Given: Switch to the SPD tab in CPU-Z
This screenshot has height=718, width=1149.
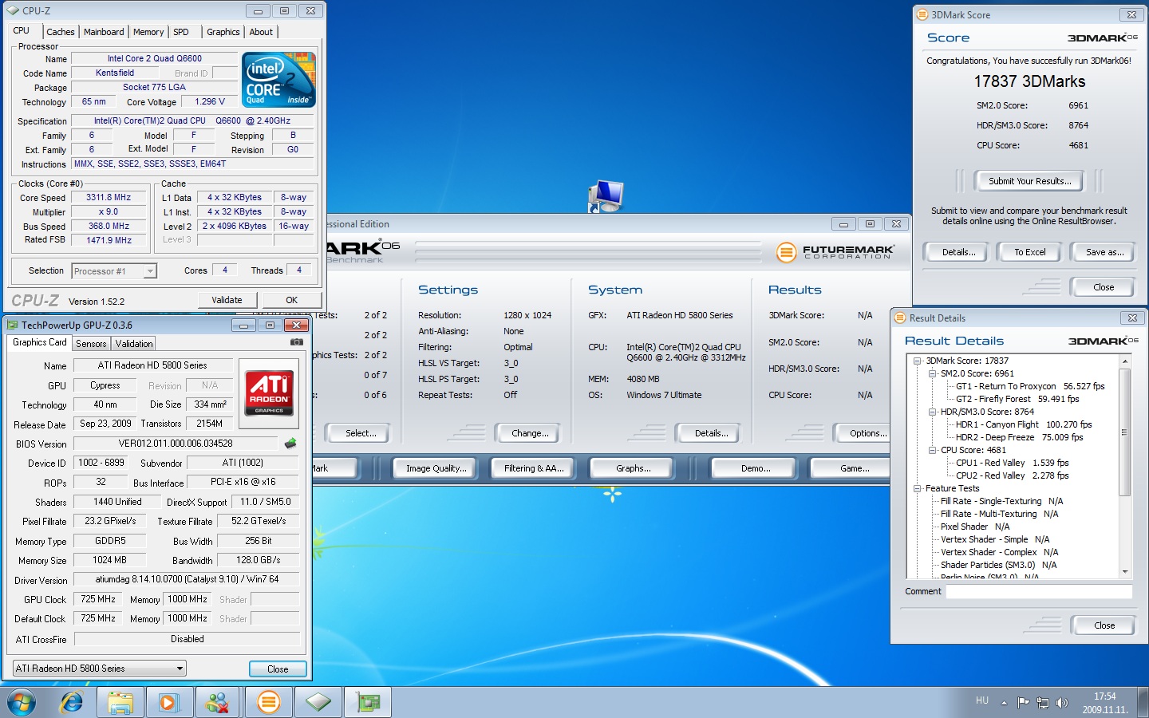Looking at the screenshot, I should 181,32.
